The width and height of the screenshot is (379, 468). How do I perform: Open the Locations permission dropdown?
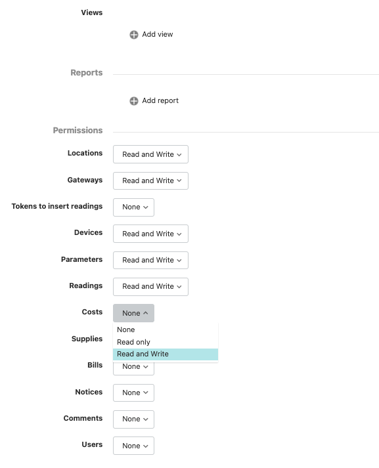(x=150, y=154)
